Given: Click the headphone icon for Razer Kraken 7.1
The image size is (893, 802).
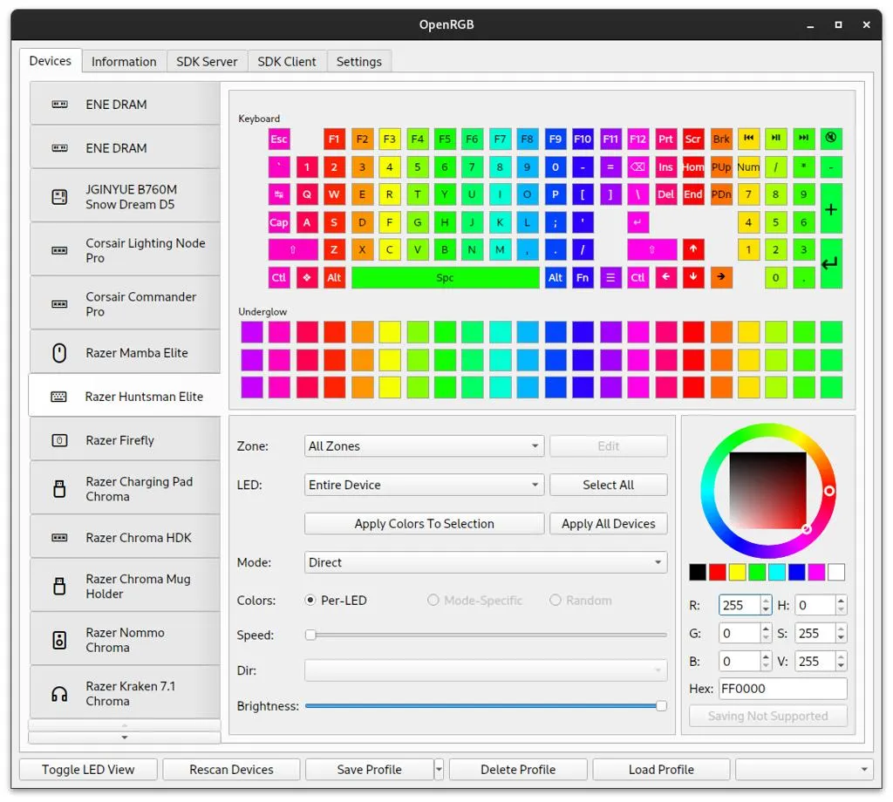Looking at the screenshot, I should click(59, 694).
